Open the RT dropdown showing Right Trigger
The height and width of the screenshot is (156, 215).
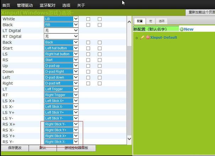[x=61, y=95]
